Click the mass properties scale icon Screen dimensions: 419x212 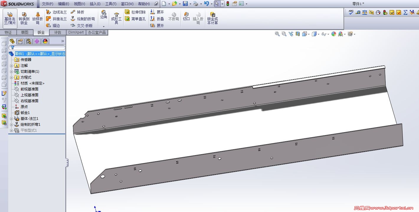pyautogui.click(x=365, y=12)
